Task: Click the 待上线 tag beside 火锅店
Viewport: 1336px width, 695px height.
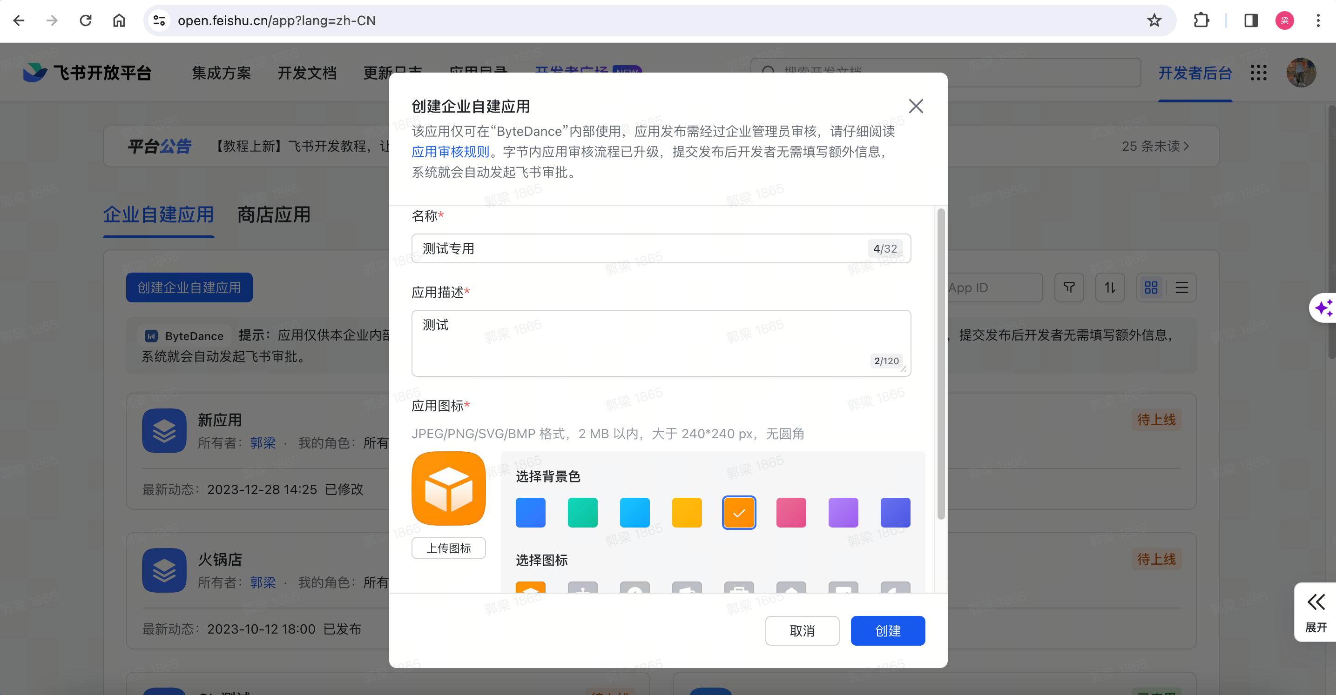Action: pyautogui.click(x=1156, y=559)
